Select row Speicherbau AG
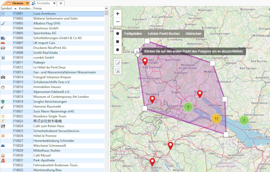Screen dimensions: 270x172 point(52,33)
